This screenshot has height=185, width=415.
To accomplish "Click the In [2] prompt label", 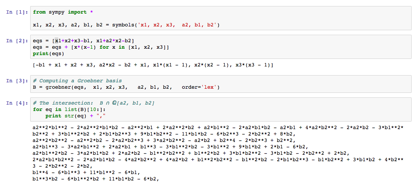I will pyautogui.click(x=17, y=41).
